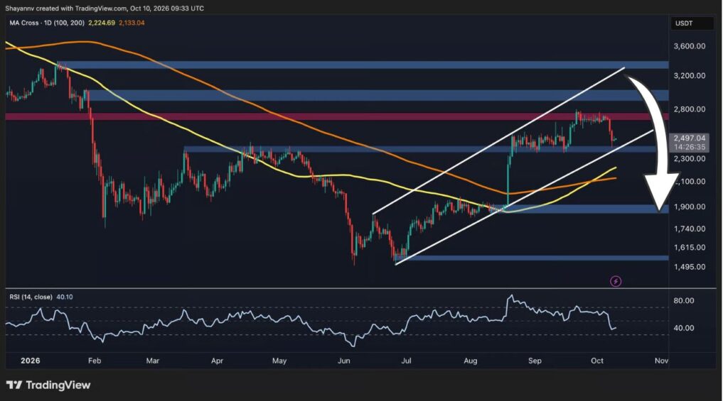728x401 pixels.
Task: Click the TradingView logo
Action: tap(48, 385)
